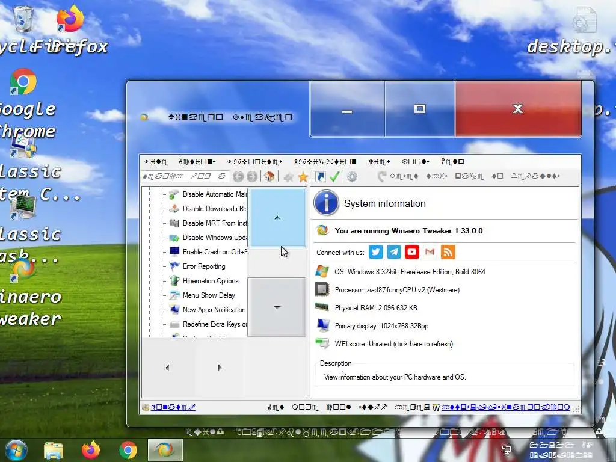Select the Processor ziad87funnyCPU v2 line

coord(397,290)
